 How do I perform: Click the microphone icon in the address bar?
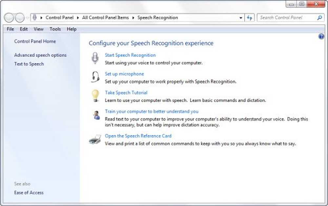pyautogui.click(x=35, y=18)
